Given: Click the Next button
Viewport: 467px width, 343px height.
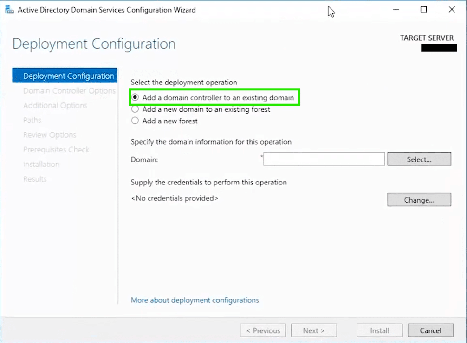Looking at the screenshot, I should tap(314, 330).
